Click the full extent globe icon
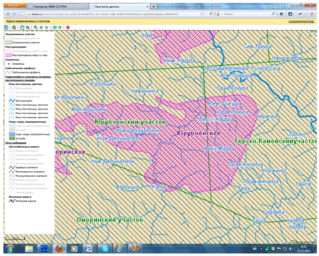This screenshot has height=256, width=319. (14, 27)
